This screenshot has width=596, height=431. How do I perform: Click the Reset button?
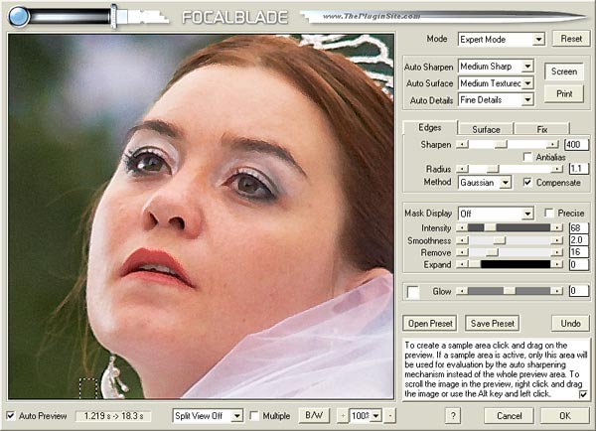coord(571,39)
